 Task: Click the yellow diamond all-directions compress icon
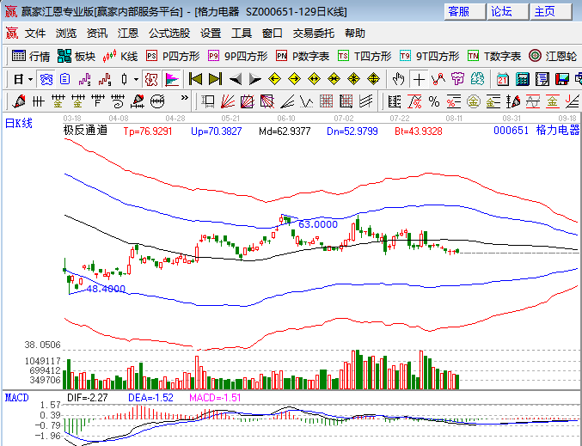point(353,79)
